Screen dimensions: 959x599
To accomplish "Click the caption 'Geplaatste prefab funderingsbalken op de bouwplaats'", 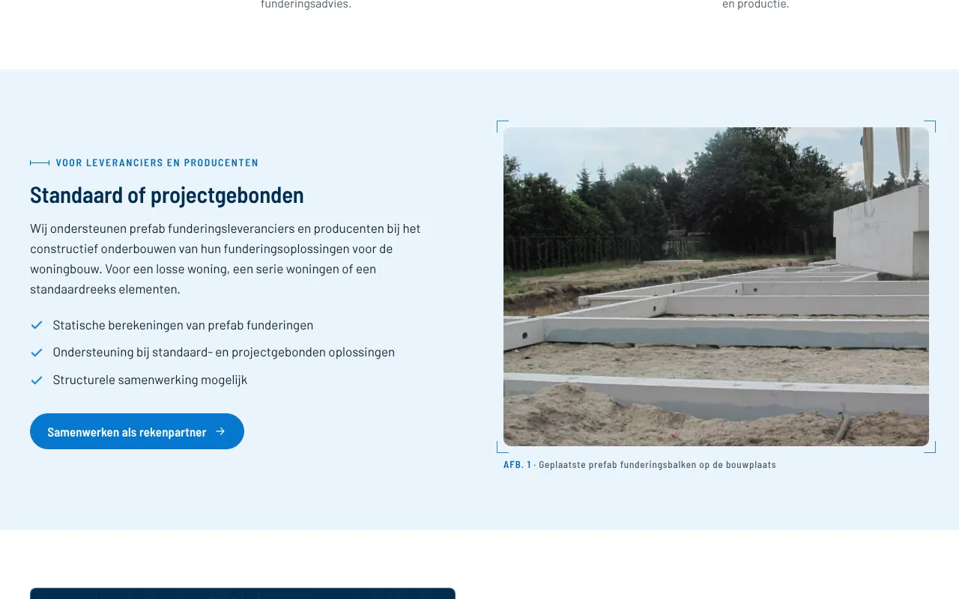I will click(657, 465).
